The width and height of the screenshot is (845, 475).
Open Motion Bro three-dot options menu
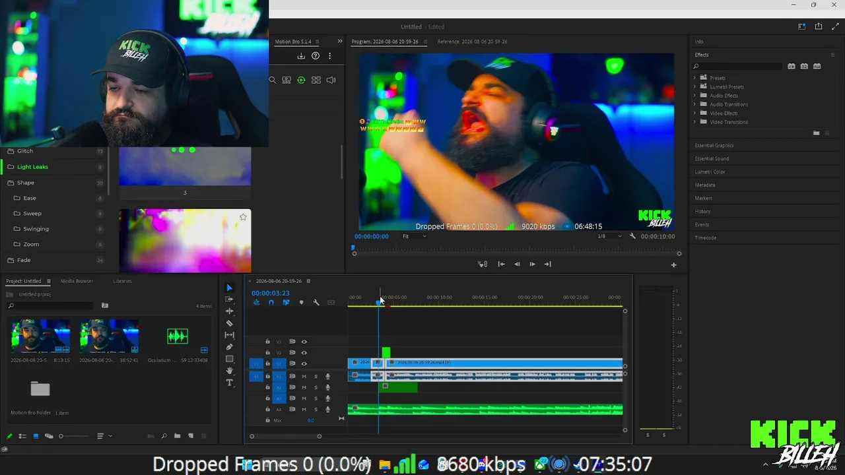(x=329, y=56)
